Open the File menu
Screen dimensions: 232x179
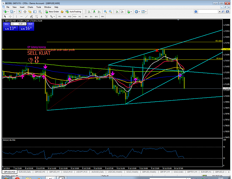tap(8, 7)
